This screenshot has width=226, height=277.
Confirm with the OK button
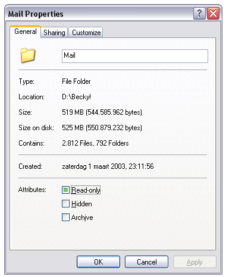tap(99, 262)
